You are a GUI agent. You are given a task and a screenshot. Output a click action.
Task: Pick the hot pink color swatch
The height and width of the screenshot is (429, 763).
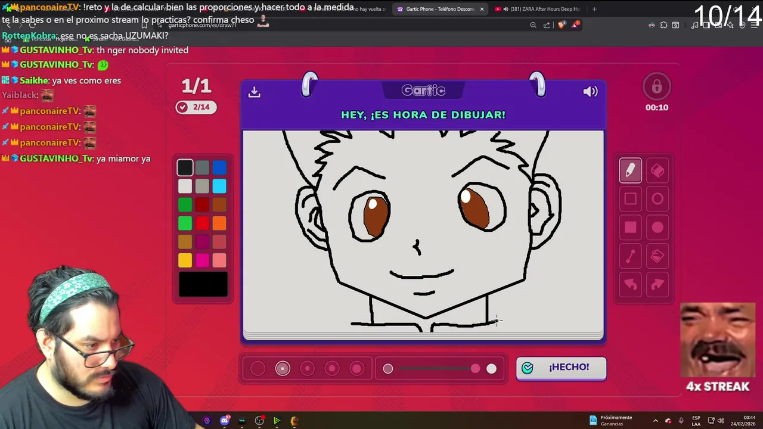(202, 260)
